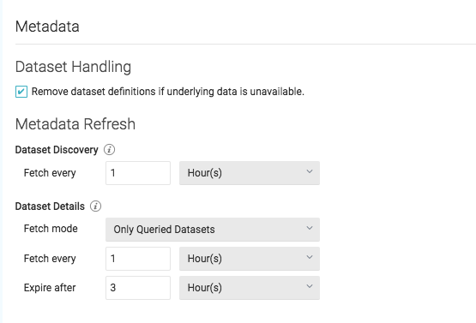Click the Dataset Details bold label

coord(50,206)
